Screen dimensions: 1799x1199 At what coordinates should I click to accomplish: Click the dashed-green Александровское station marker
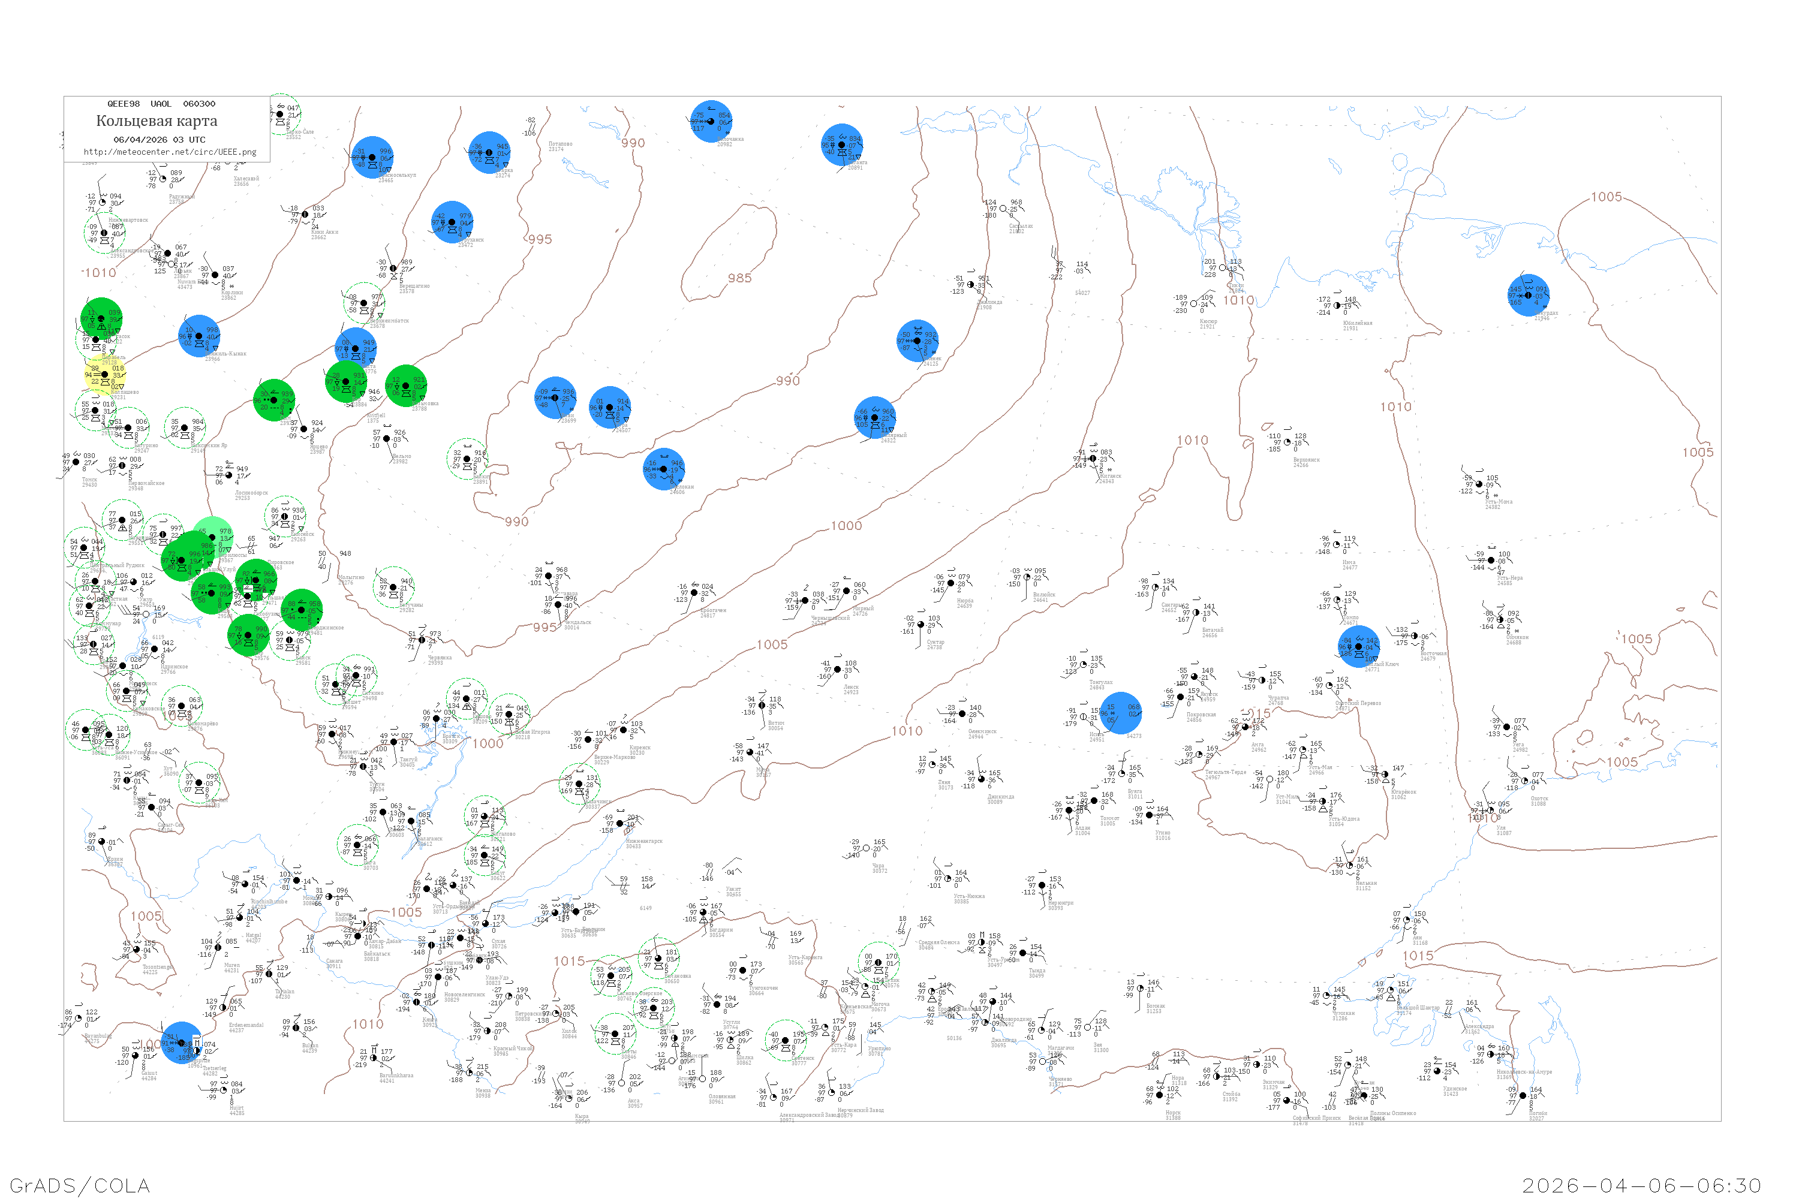click(x=104, y=233)
